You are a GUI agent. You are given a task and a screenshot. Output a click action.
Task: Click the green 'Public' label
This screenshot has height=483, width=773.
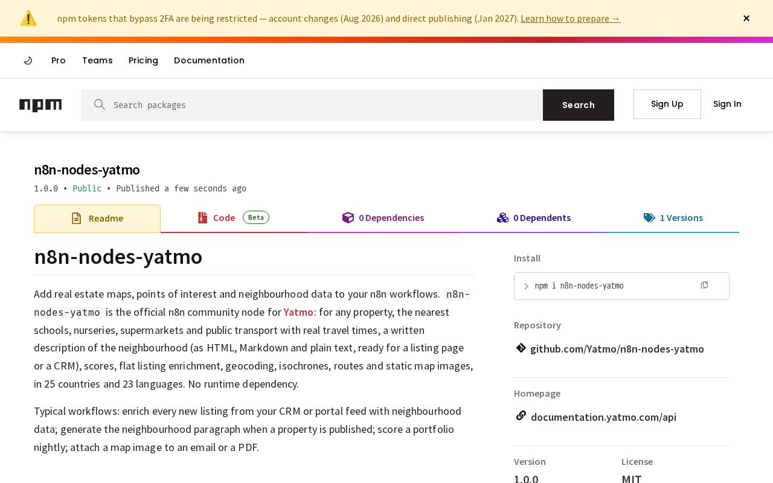87,188
